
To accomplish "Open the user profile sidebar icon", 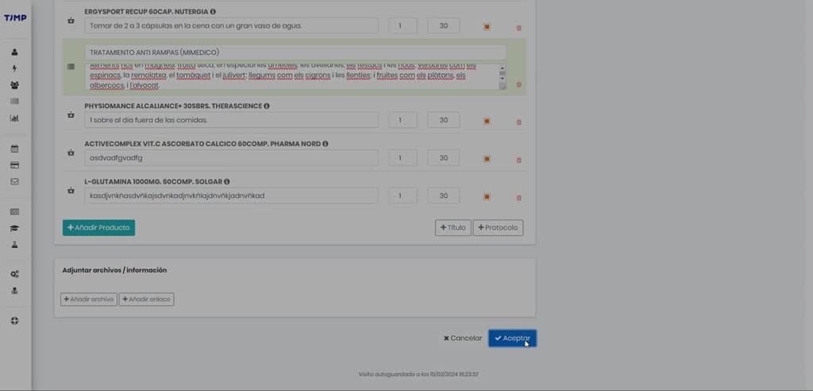I will 14,52.
